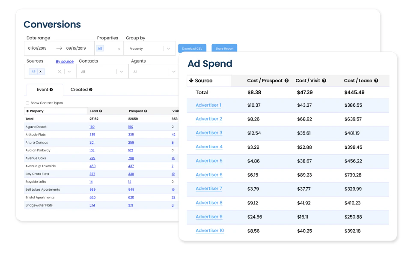Open the Lead column help tooltip

point(100,110)
